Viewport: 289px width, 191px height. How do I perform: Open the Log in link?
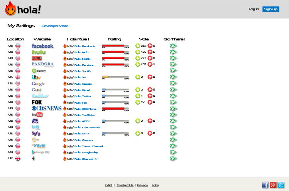254,9
